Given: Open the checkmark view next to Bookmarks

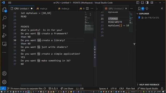Looking at the screenshot, I should pos(147,9).
